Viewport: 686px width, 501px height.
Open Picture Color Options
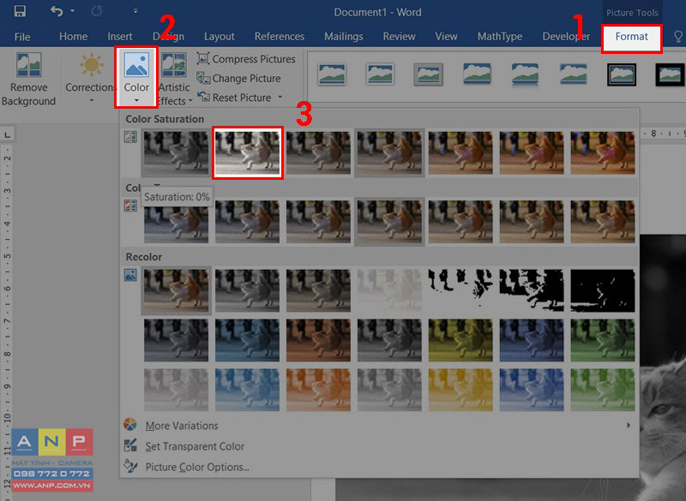[197, 467]
